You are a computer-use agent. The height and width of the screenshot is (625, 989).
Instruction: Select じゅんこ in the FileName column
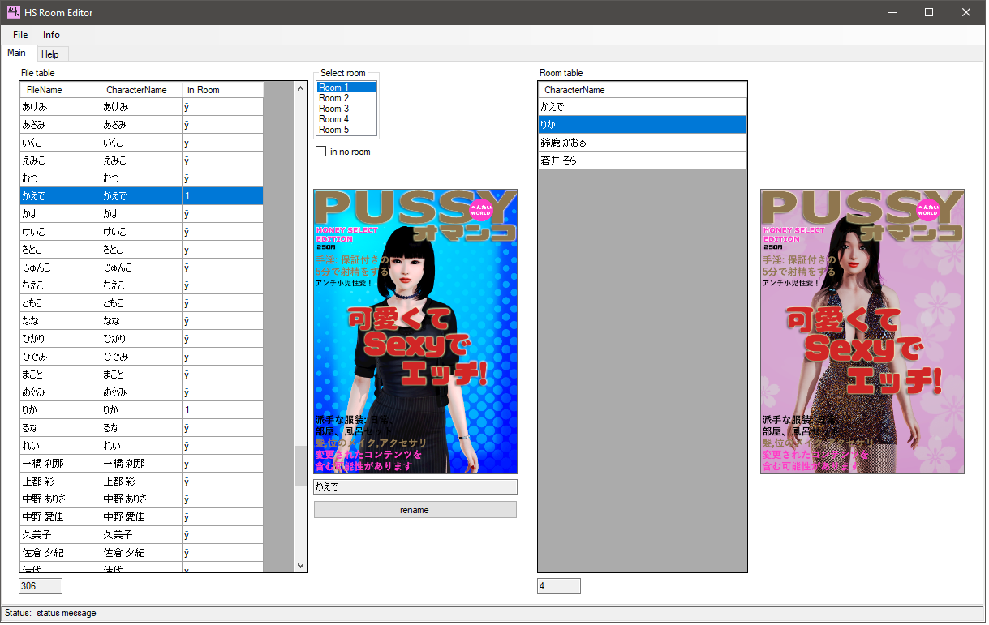pyautogui.click(x=61, y=268)
